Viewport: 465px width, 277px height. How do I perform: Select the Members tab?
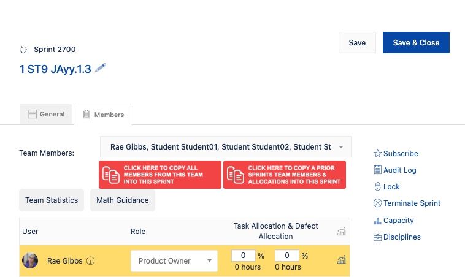(x=102, y=115)
